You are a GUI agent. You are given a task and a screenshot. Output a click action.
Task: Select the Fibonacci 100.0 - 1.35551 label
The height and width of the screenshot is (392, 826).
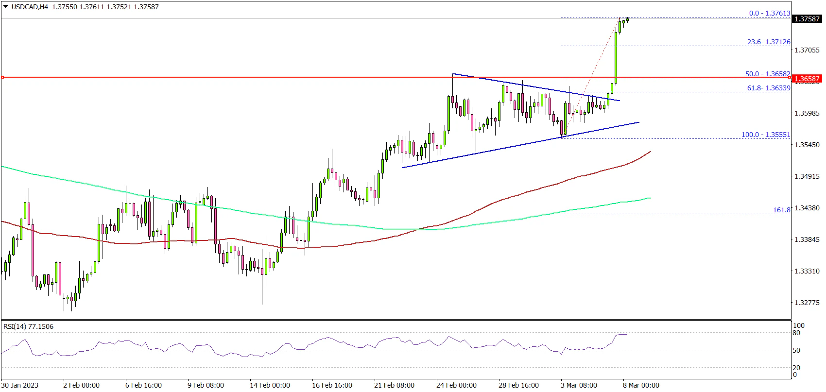(x=765, y=135)
